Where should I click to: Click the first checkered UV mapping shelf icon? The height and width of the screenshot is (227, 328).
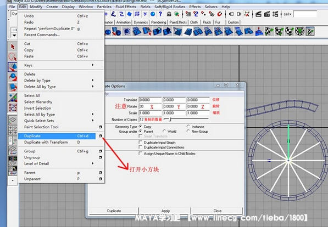(x=269, y=31)
